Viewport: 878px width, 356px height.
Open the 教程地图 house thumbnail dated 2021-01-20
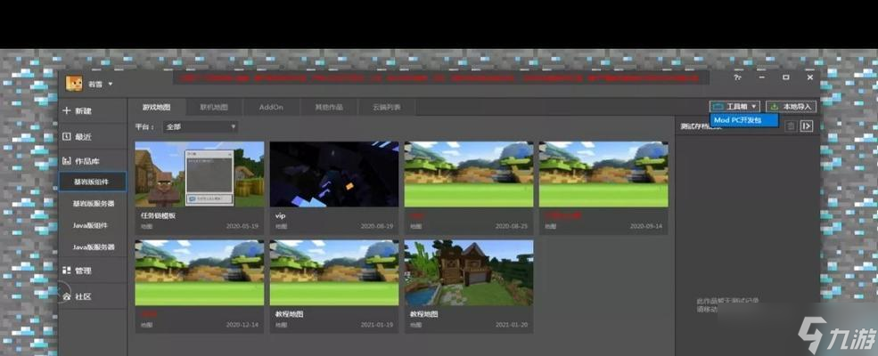point(469,272)
